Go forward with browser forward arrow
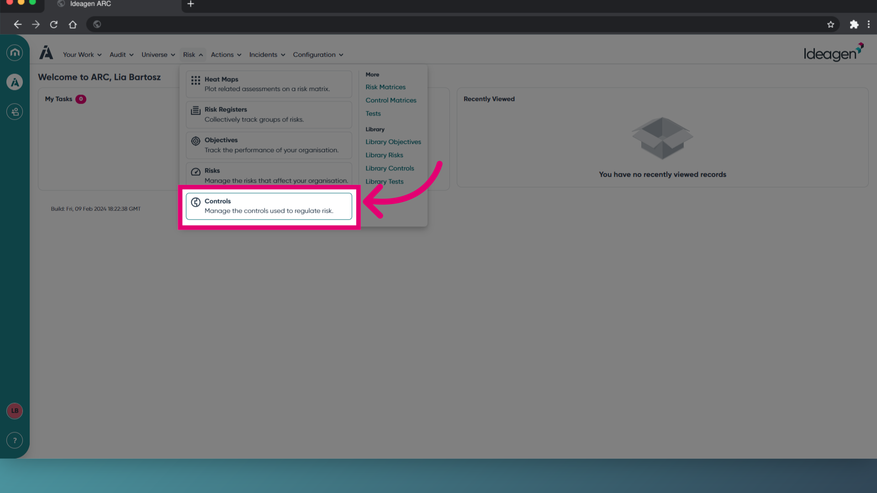Image resolution: width=877 pixels, height=493 pixels. coord(36,25)
